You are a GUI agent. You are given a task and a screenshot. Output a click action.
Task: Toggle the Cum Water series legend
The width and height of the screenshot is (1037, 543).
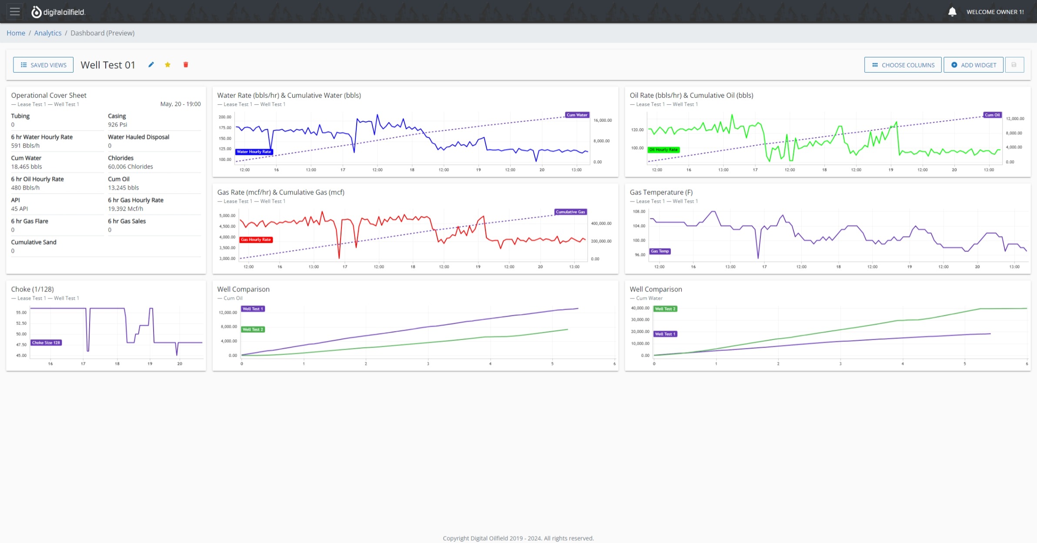[x=576, y=115]
